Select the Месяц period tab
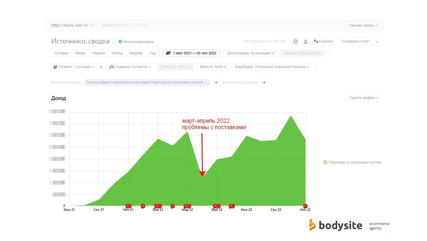Screen dimensions: 427x241 (117, 53)
